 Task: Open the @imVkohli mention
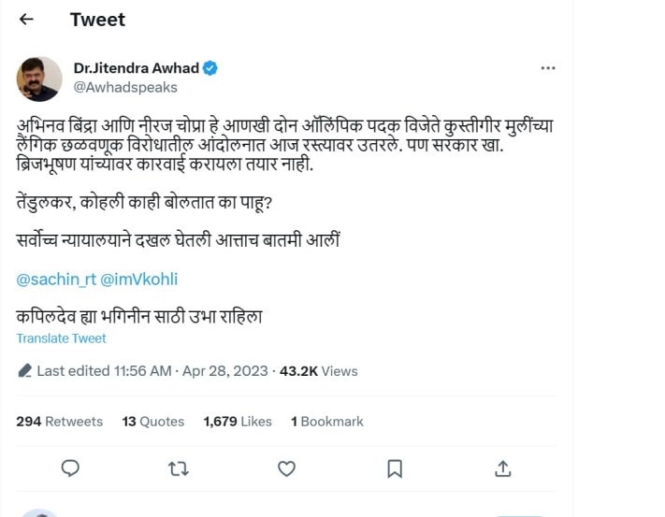(138, 280)
